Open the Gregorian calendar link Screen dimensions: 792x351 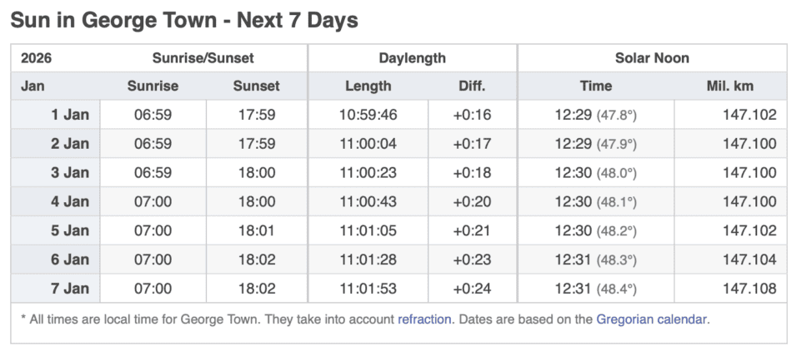coord(652,319)
